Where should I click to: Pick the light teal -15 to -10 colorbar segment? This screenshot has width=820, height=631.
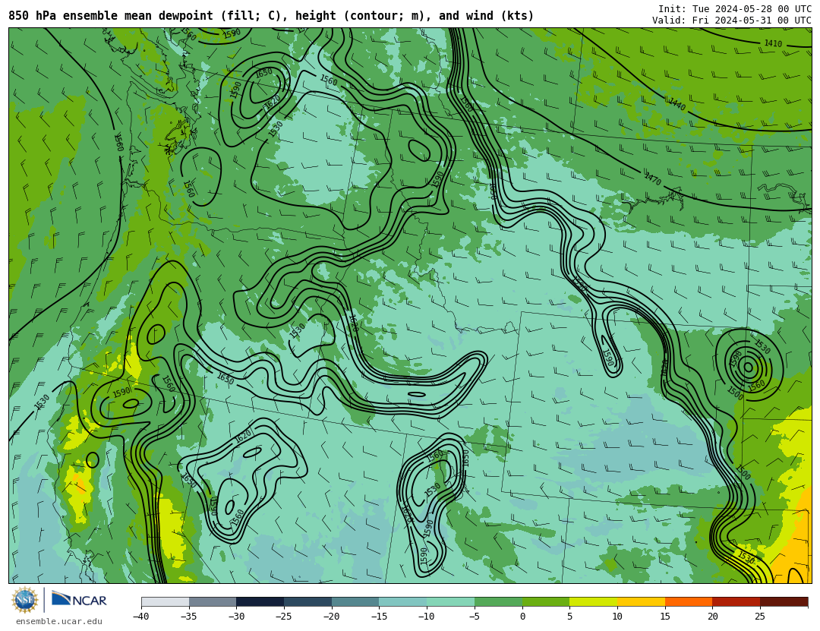tap(403, 601)
